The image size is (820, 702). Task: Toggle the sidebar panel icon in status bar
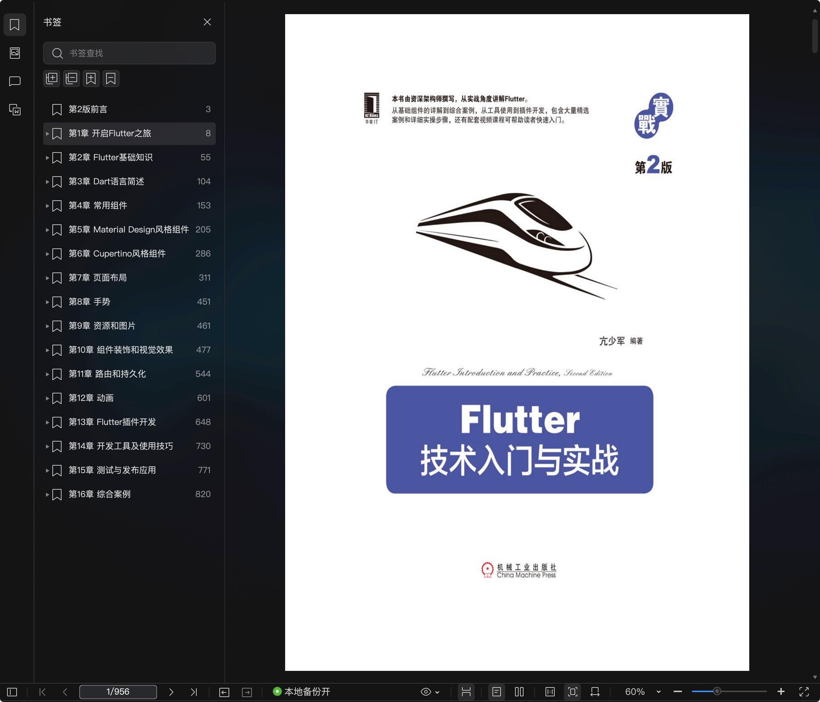(x=12, y=692)
